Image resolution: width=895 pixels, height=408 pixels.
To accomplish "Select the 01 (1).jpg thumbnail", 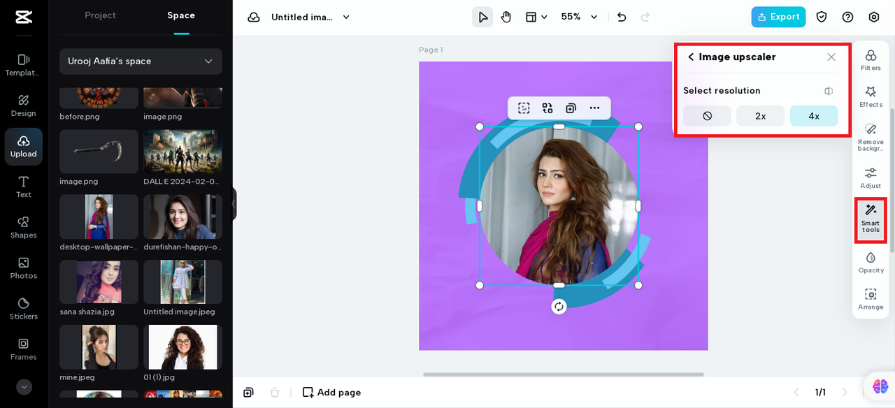I will click(x=182, y=347).
